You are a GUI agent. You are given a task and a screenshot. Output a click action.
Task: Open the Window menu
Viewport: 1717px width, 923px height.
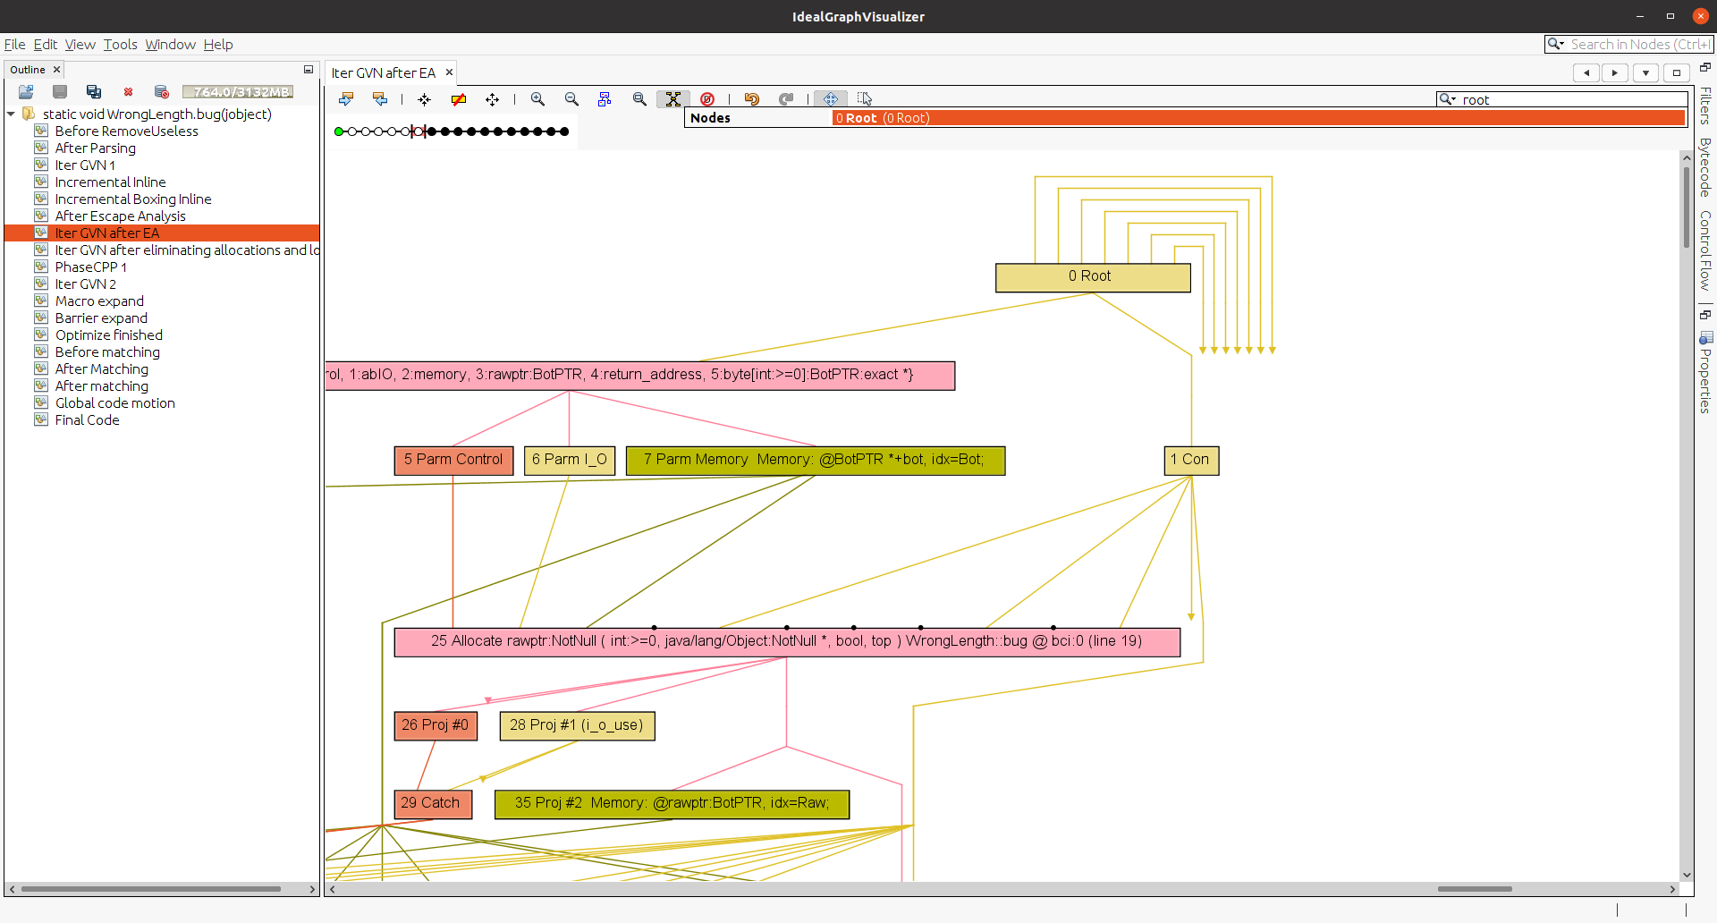[x=170, y=45]
